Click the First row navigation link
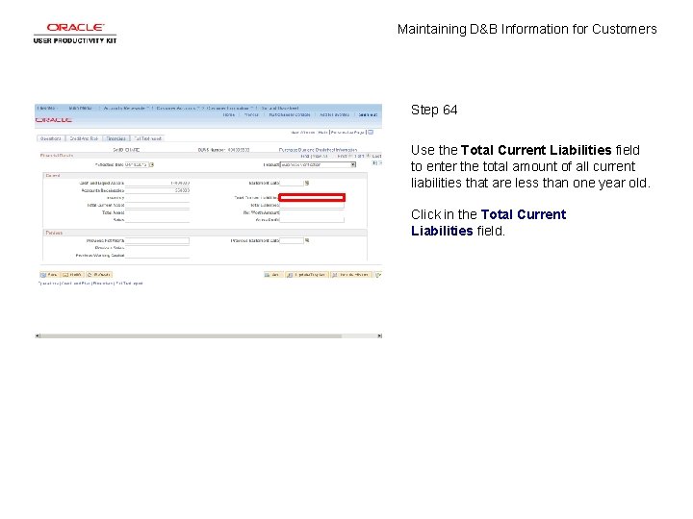The height and width of the screenshot is (519, 693). coord(342,157)
